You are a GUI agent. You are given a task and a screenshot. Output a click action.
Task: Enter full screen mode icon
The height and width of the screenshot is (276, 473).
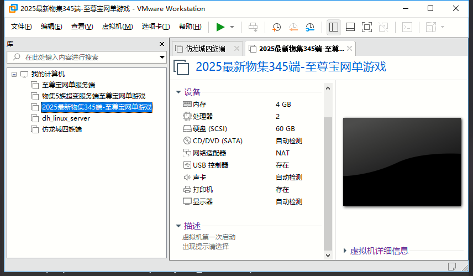(x=367, y=27)
